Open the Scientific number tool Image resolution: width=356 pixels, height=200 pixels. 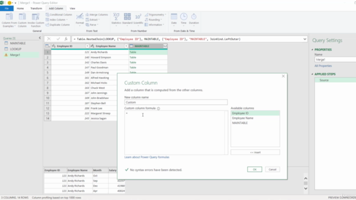138,19
